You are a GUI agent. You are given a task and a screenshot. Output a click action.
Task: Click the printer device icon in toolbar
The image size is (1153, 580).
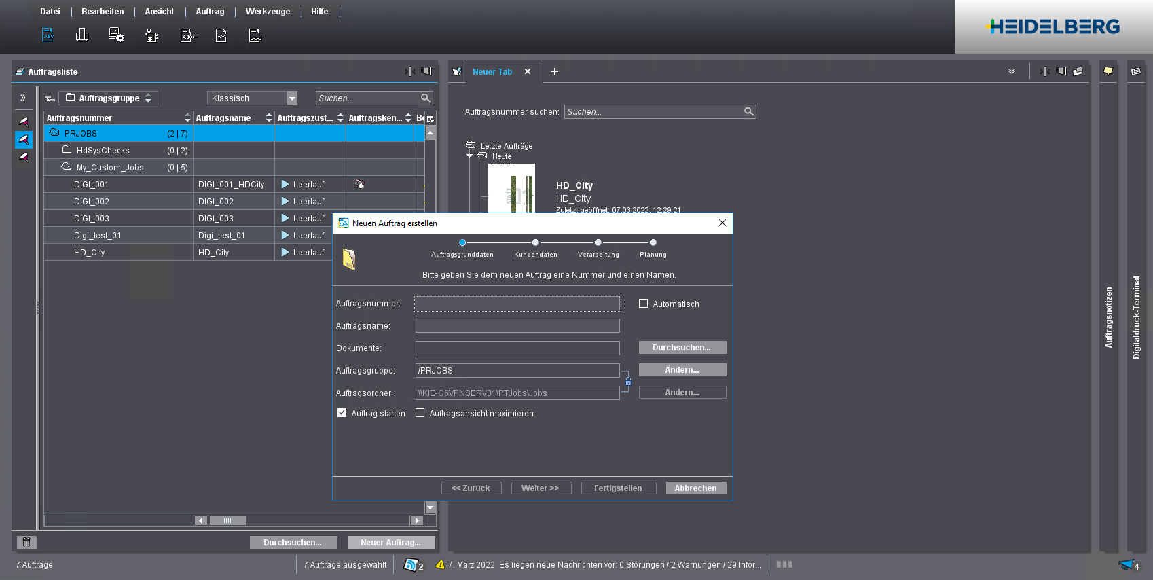(x=151, y=35)
